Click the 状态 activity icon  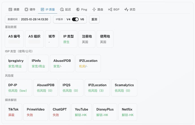126,9
